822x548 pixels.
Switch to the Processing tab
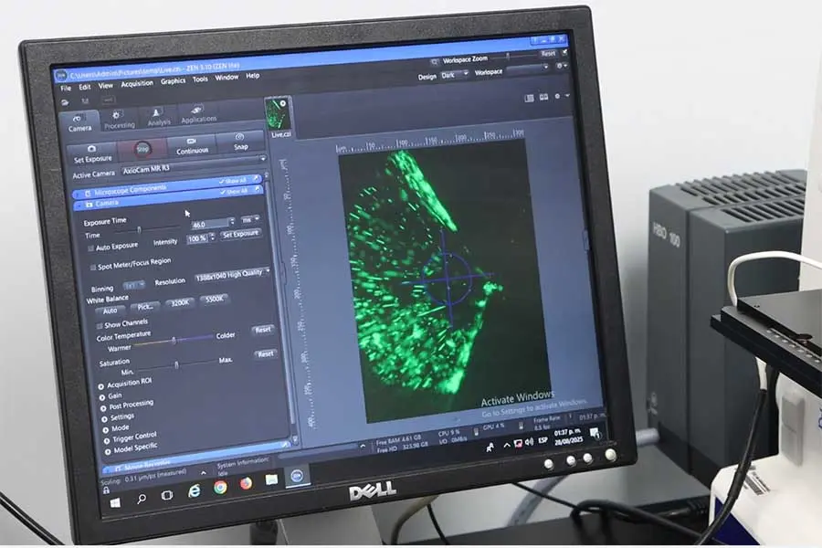tap(119, 121)
